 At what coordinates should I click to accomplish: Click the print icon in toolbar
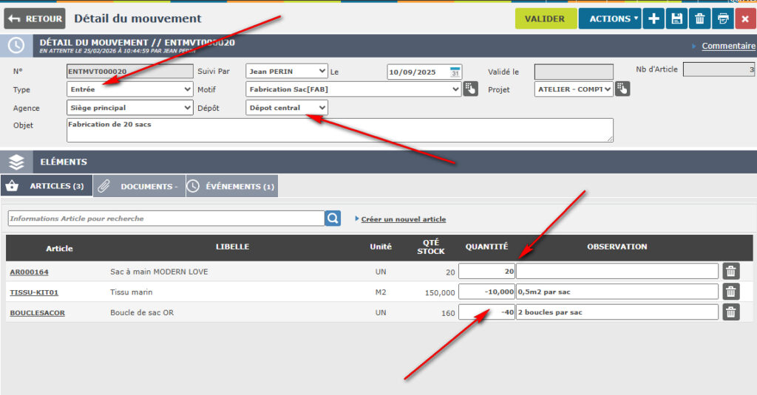723,18
